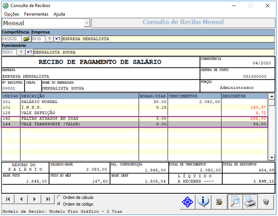The height and width of the screenshot is (216, 278).
Task: Close the Consulta de Recibos window
Action: pos(268,6)
